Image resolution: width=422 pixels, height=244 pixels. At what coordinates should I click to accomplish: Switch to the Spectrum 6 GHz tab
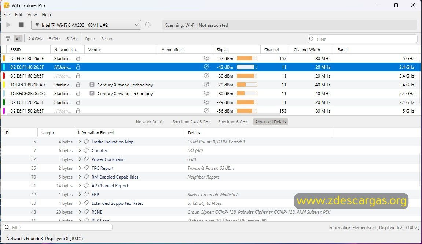(x=233, y=122)
